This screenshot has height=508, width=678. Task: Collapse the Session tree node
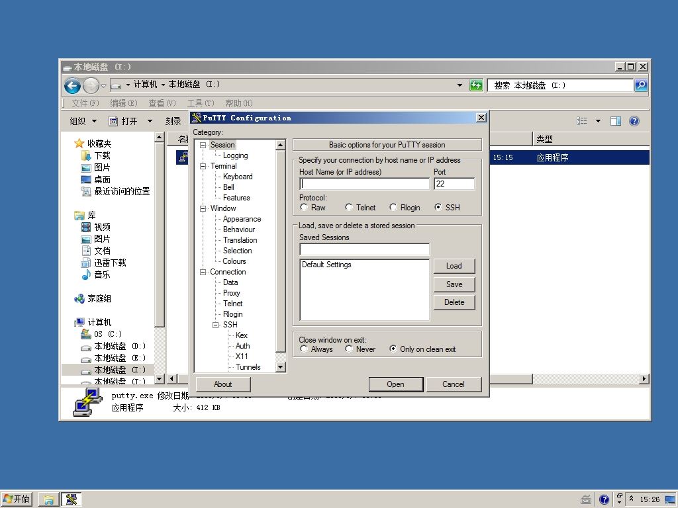(x=203, y=145)
